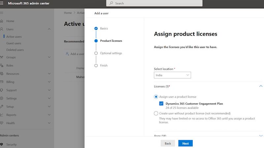This screenshot has width=264, height=148.
Task: Open Active users in sidebar
Action: (x=14, y=37)
